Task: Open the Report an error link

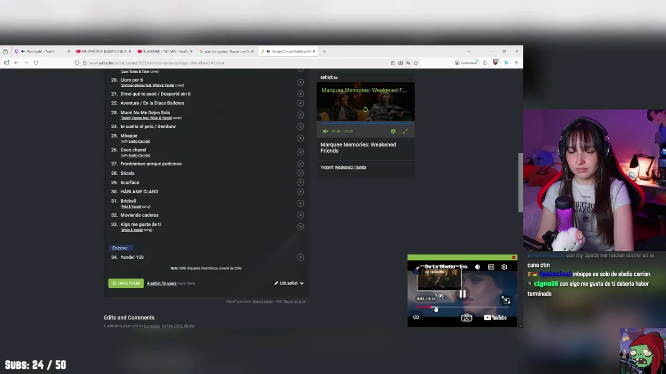Action: 294,301
